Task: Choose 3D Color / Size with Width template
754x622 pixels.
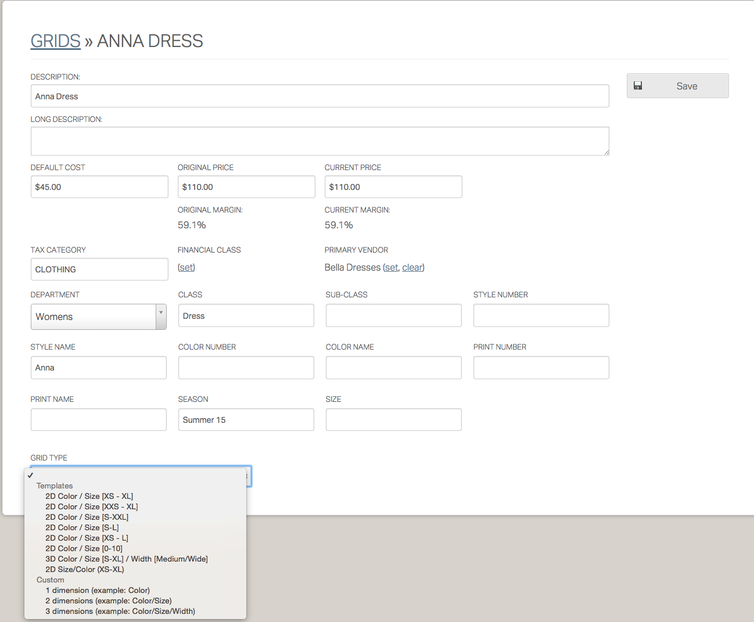Action: (x=127, y=559)
